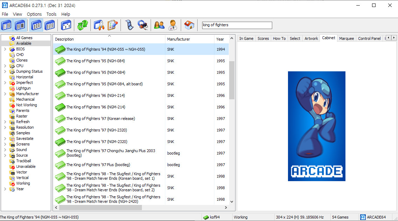Select the Horizontal folder icon
398x221 pixels.
pyautogui.click(x=12, y=77)
